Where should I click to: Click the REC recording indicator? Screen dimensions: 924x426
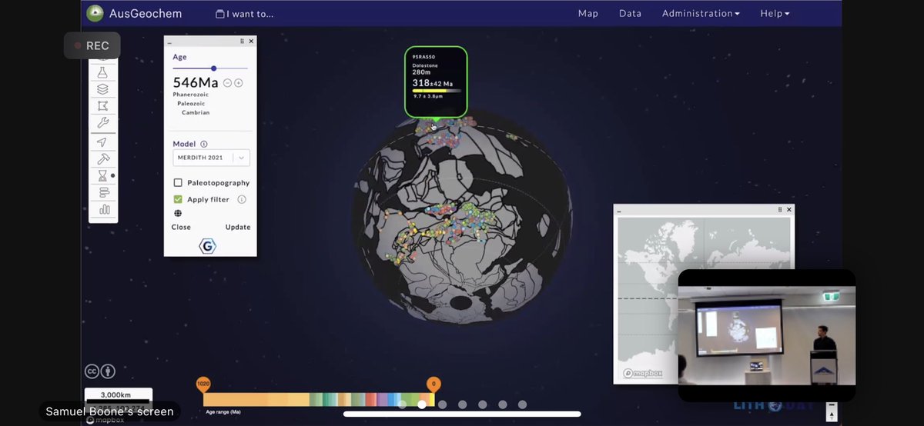92,45
